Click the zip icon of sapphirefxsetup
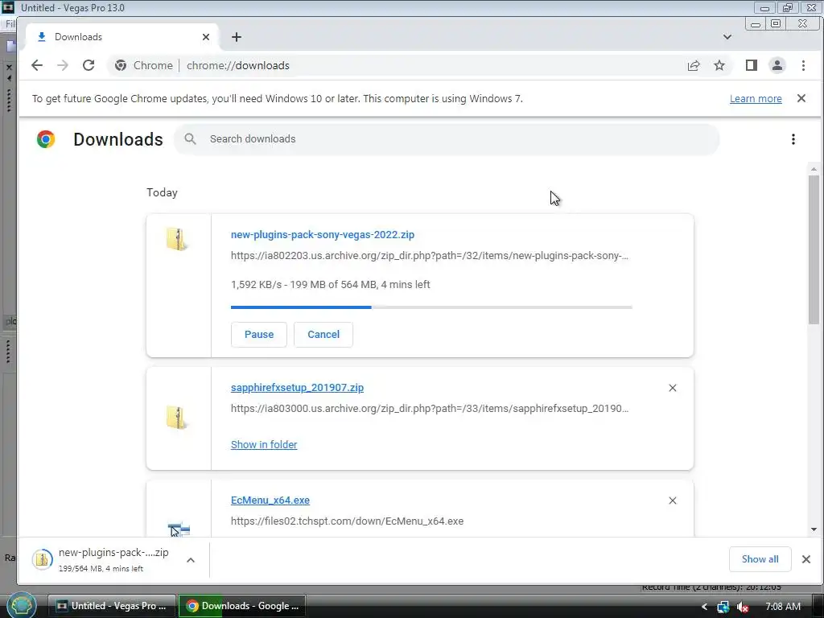 point(177,418)
